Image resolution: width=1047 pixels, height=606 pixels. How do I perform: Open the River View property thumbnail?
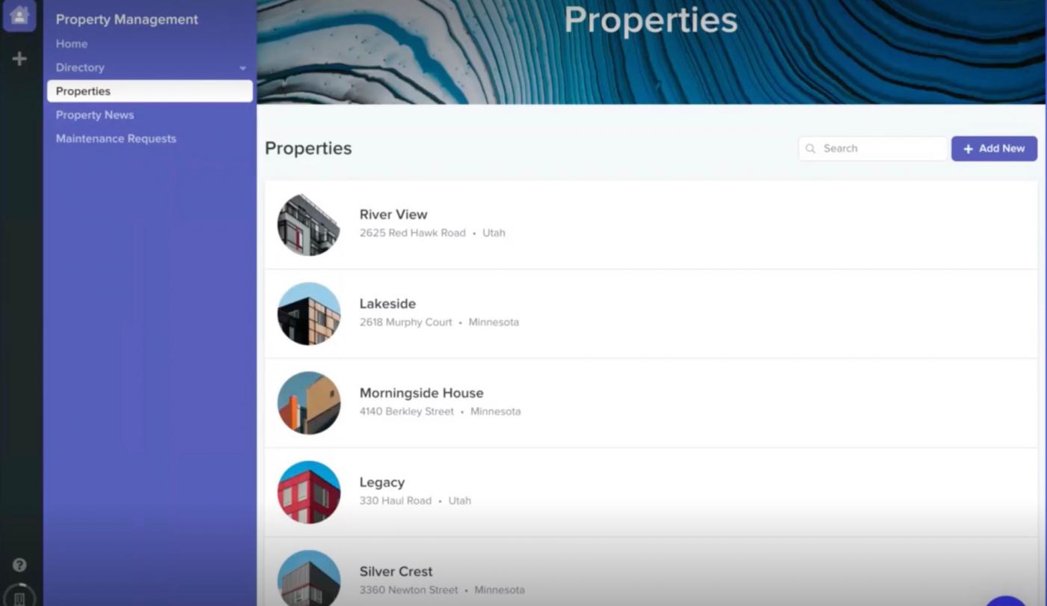coord(309,224)
